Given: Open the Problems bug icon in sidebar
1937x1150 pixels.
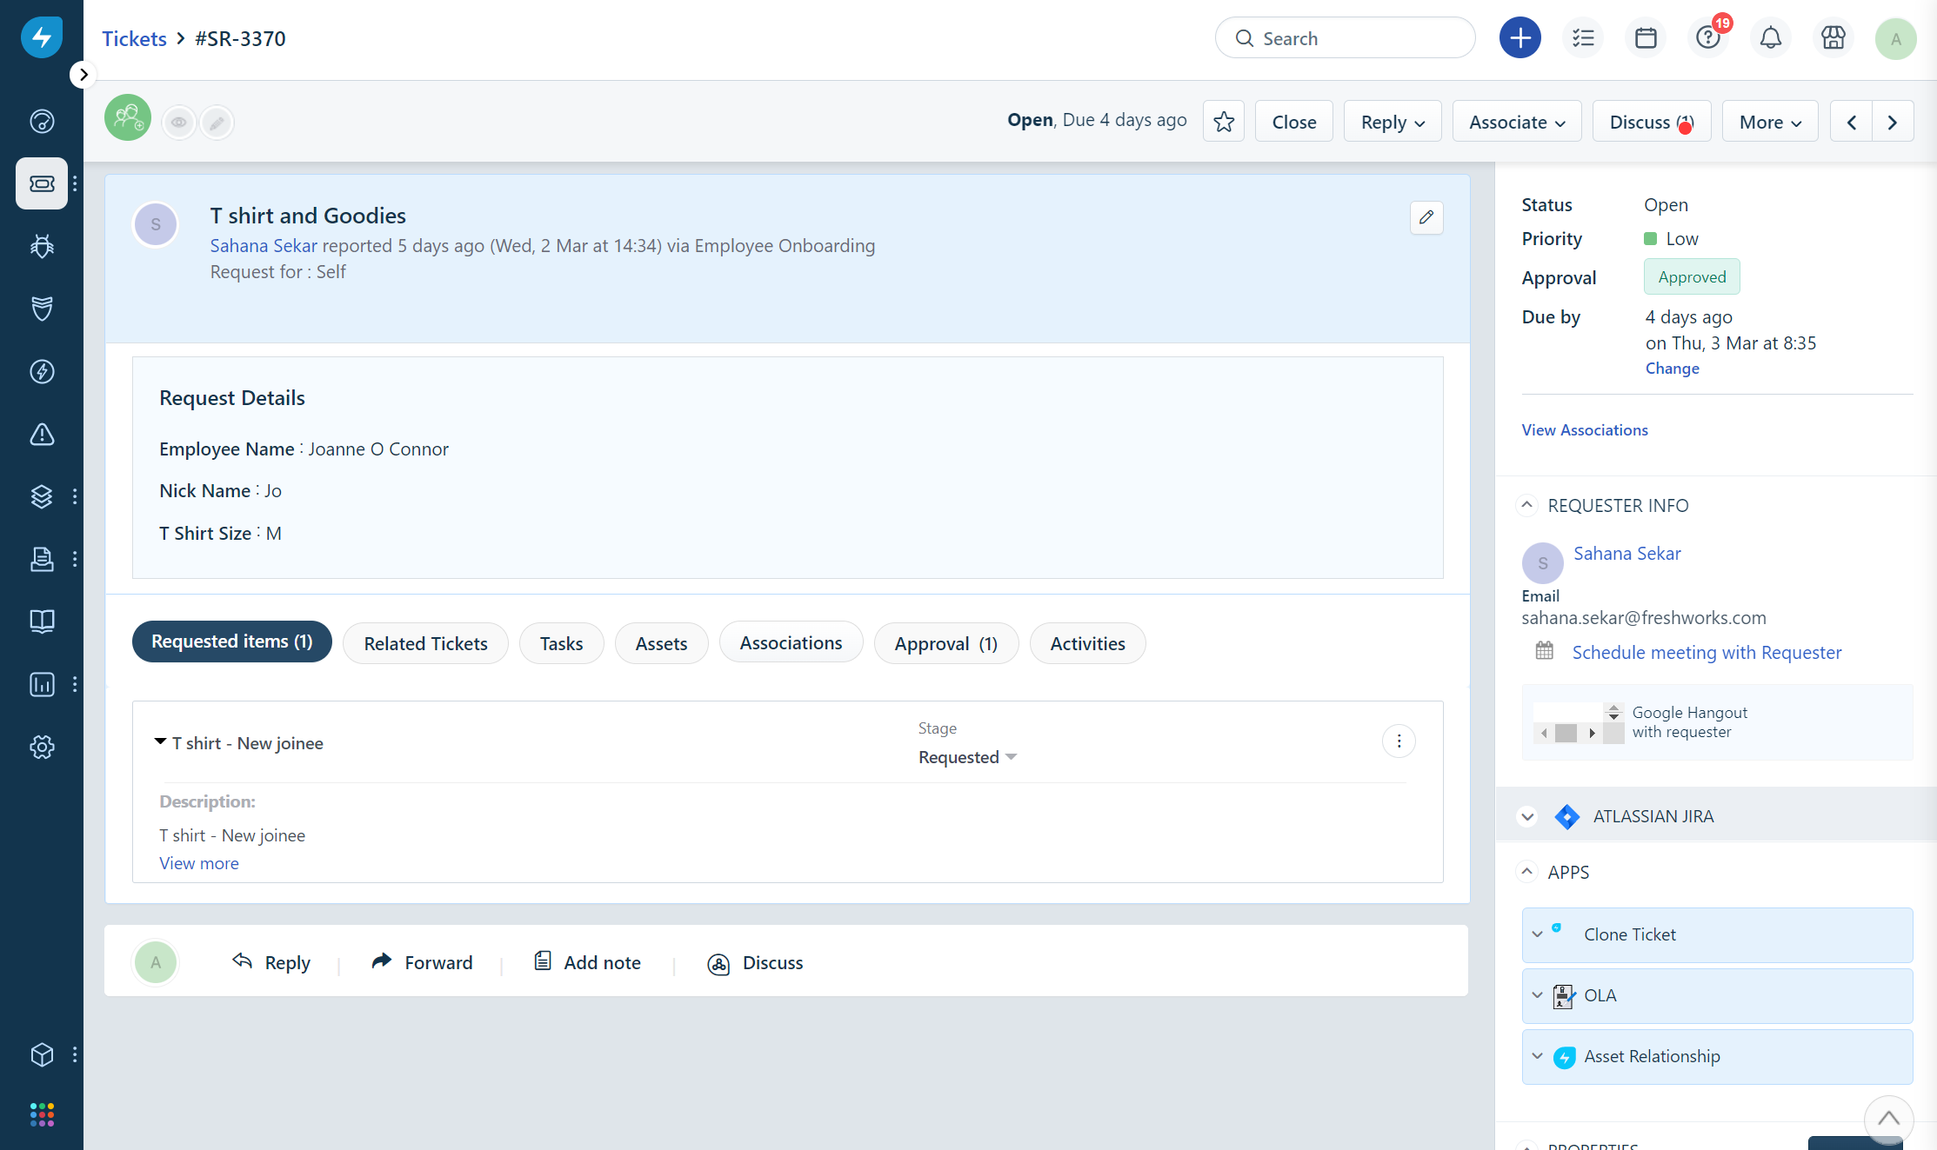Looking at the screenshot, I should point(42,246).
